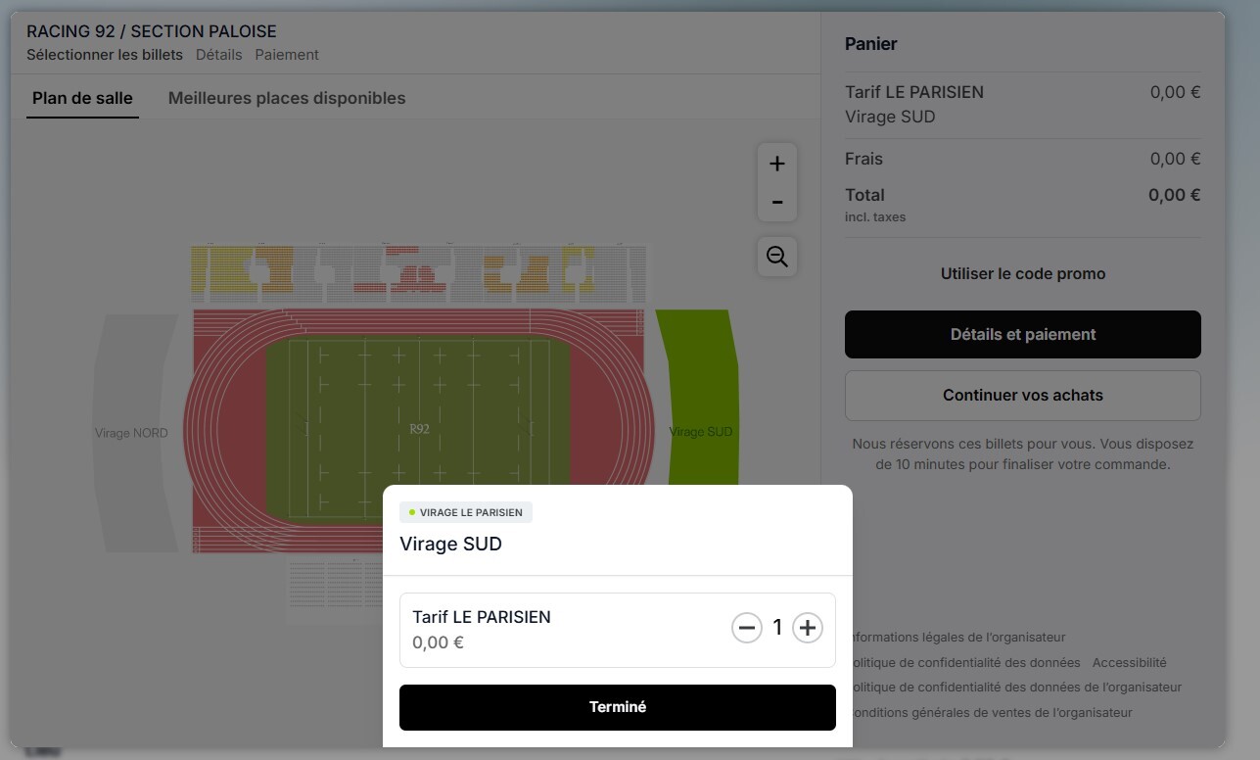Select the Plan de salle tab

82,98
